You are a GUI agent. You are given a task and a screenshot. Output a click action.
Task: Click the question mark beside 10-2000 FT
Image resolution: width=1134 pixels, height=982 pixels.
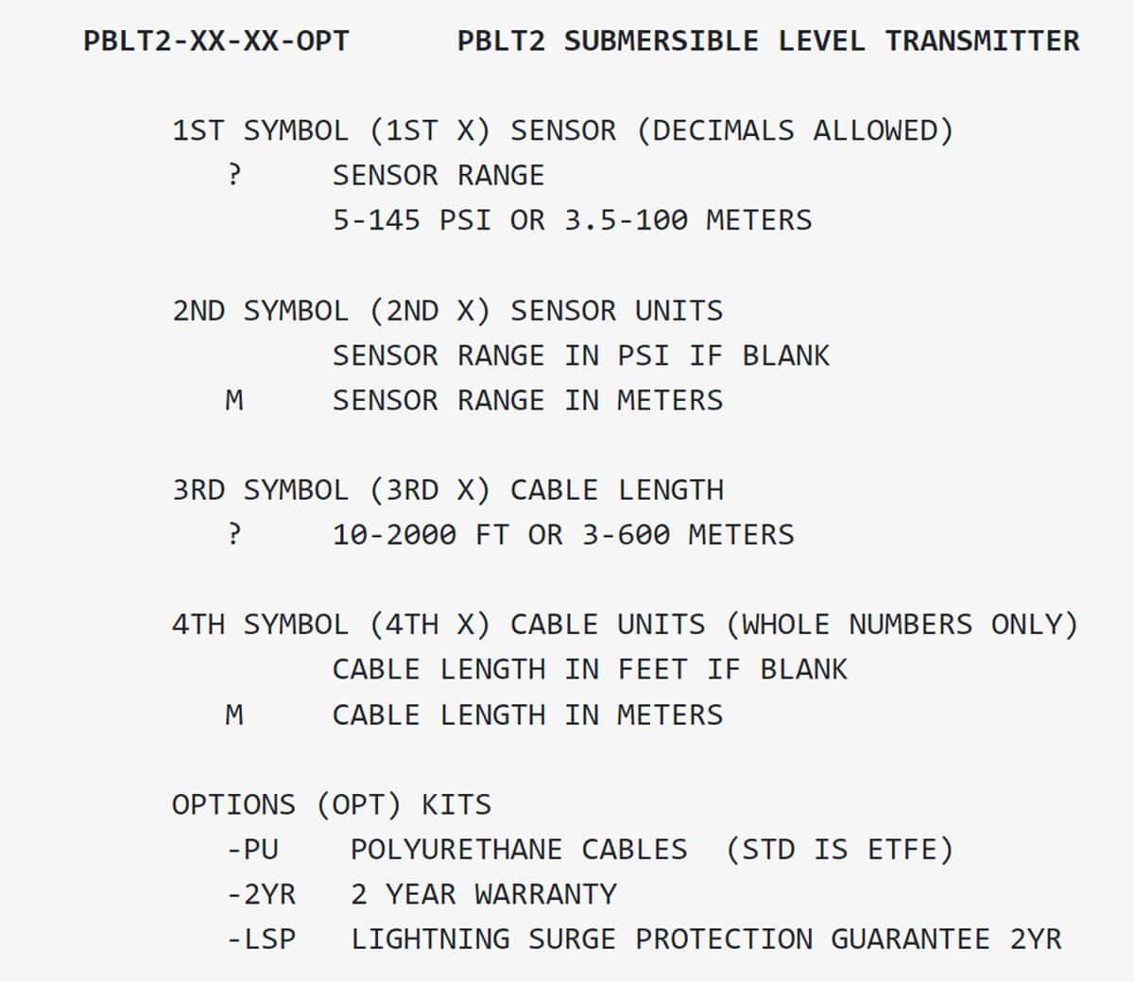[x=234, y=535]
